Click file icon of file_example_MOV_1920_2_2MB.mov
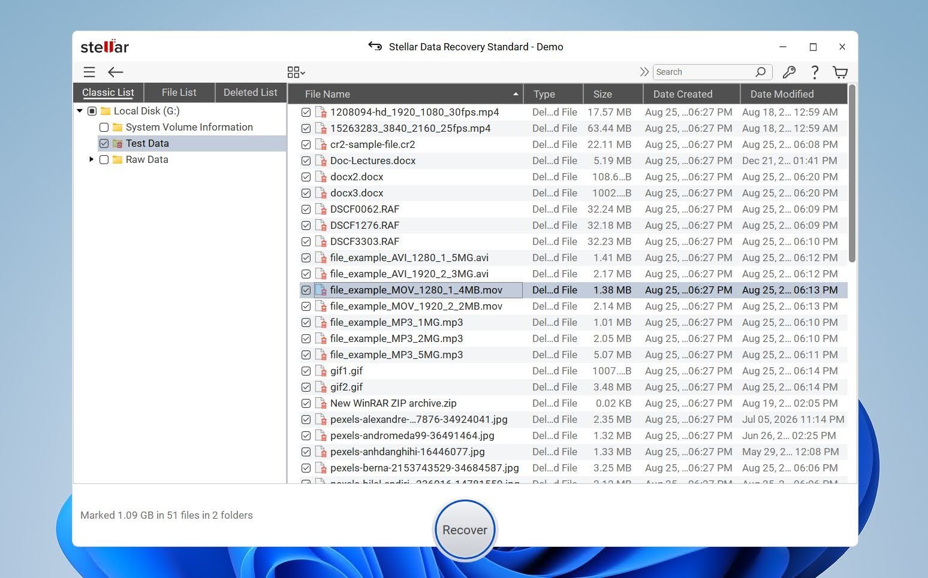The height and width of the screenshot is (578, 928). 321,306
